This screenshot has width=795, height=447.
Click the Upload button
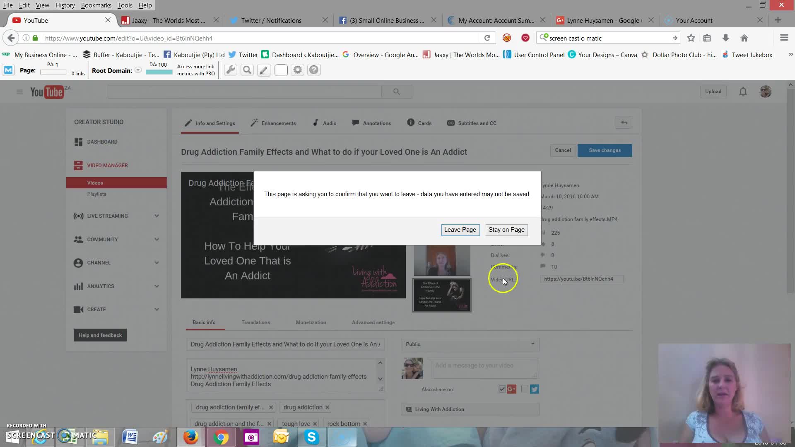pyautogui.click(x=713, y=91)
